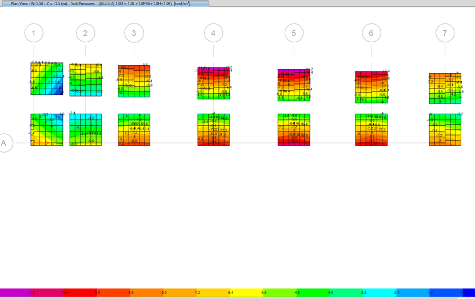The height and width of the screenshot is (299, 475).
Task: Select grid bubble labeled 3
Action: pos(134,34)
